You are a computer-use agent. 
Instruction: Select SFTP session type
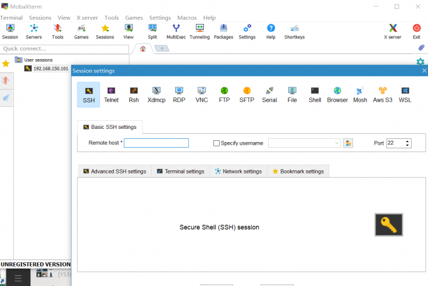pyautogui.click(x=247, y=95)
